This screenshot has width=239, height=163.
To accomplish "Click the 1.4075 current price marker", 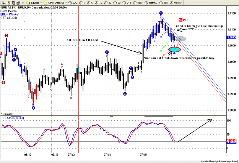I will click(x=231, y=37).
